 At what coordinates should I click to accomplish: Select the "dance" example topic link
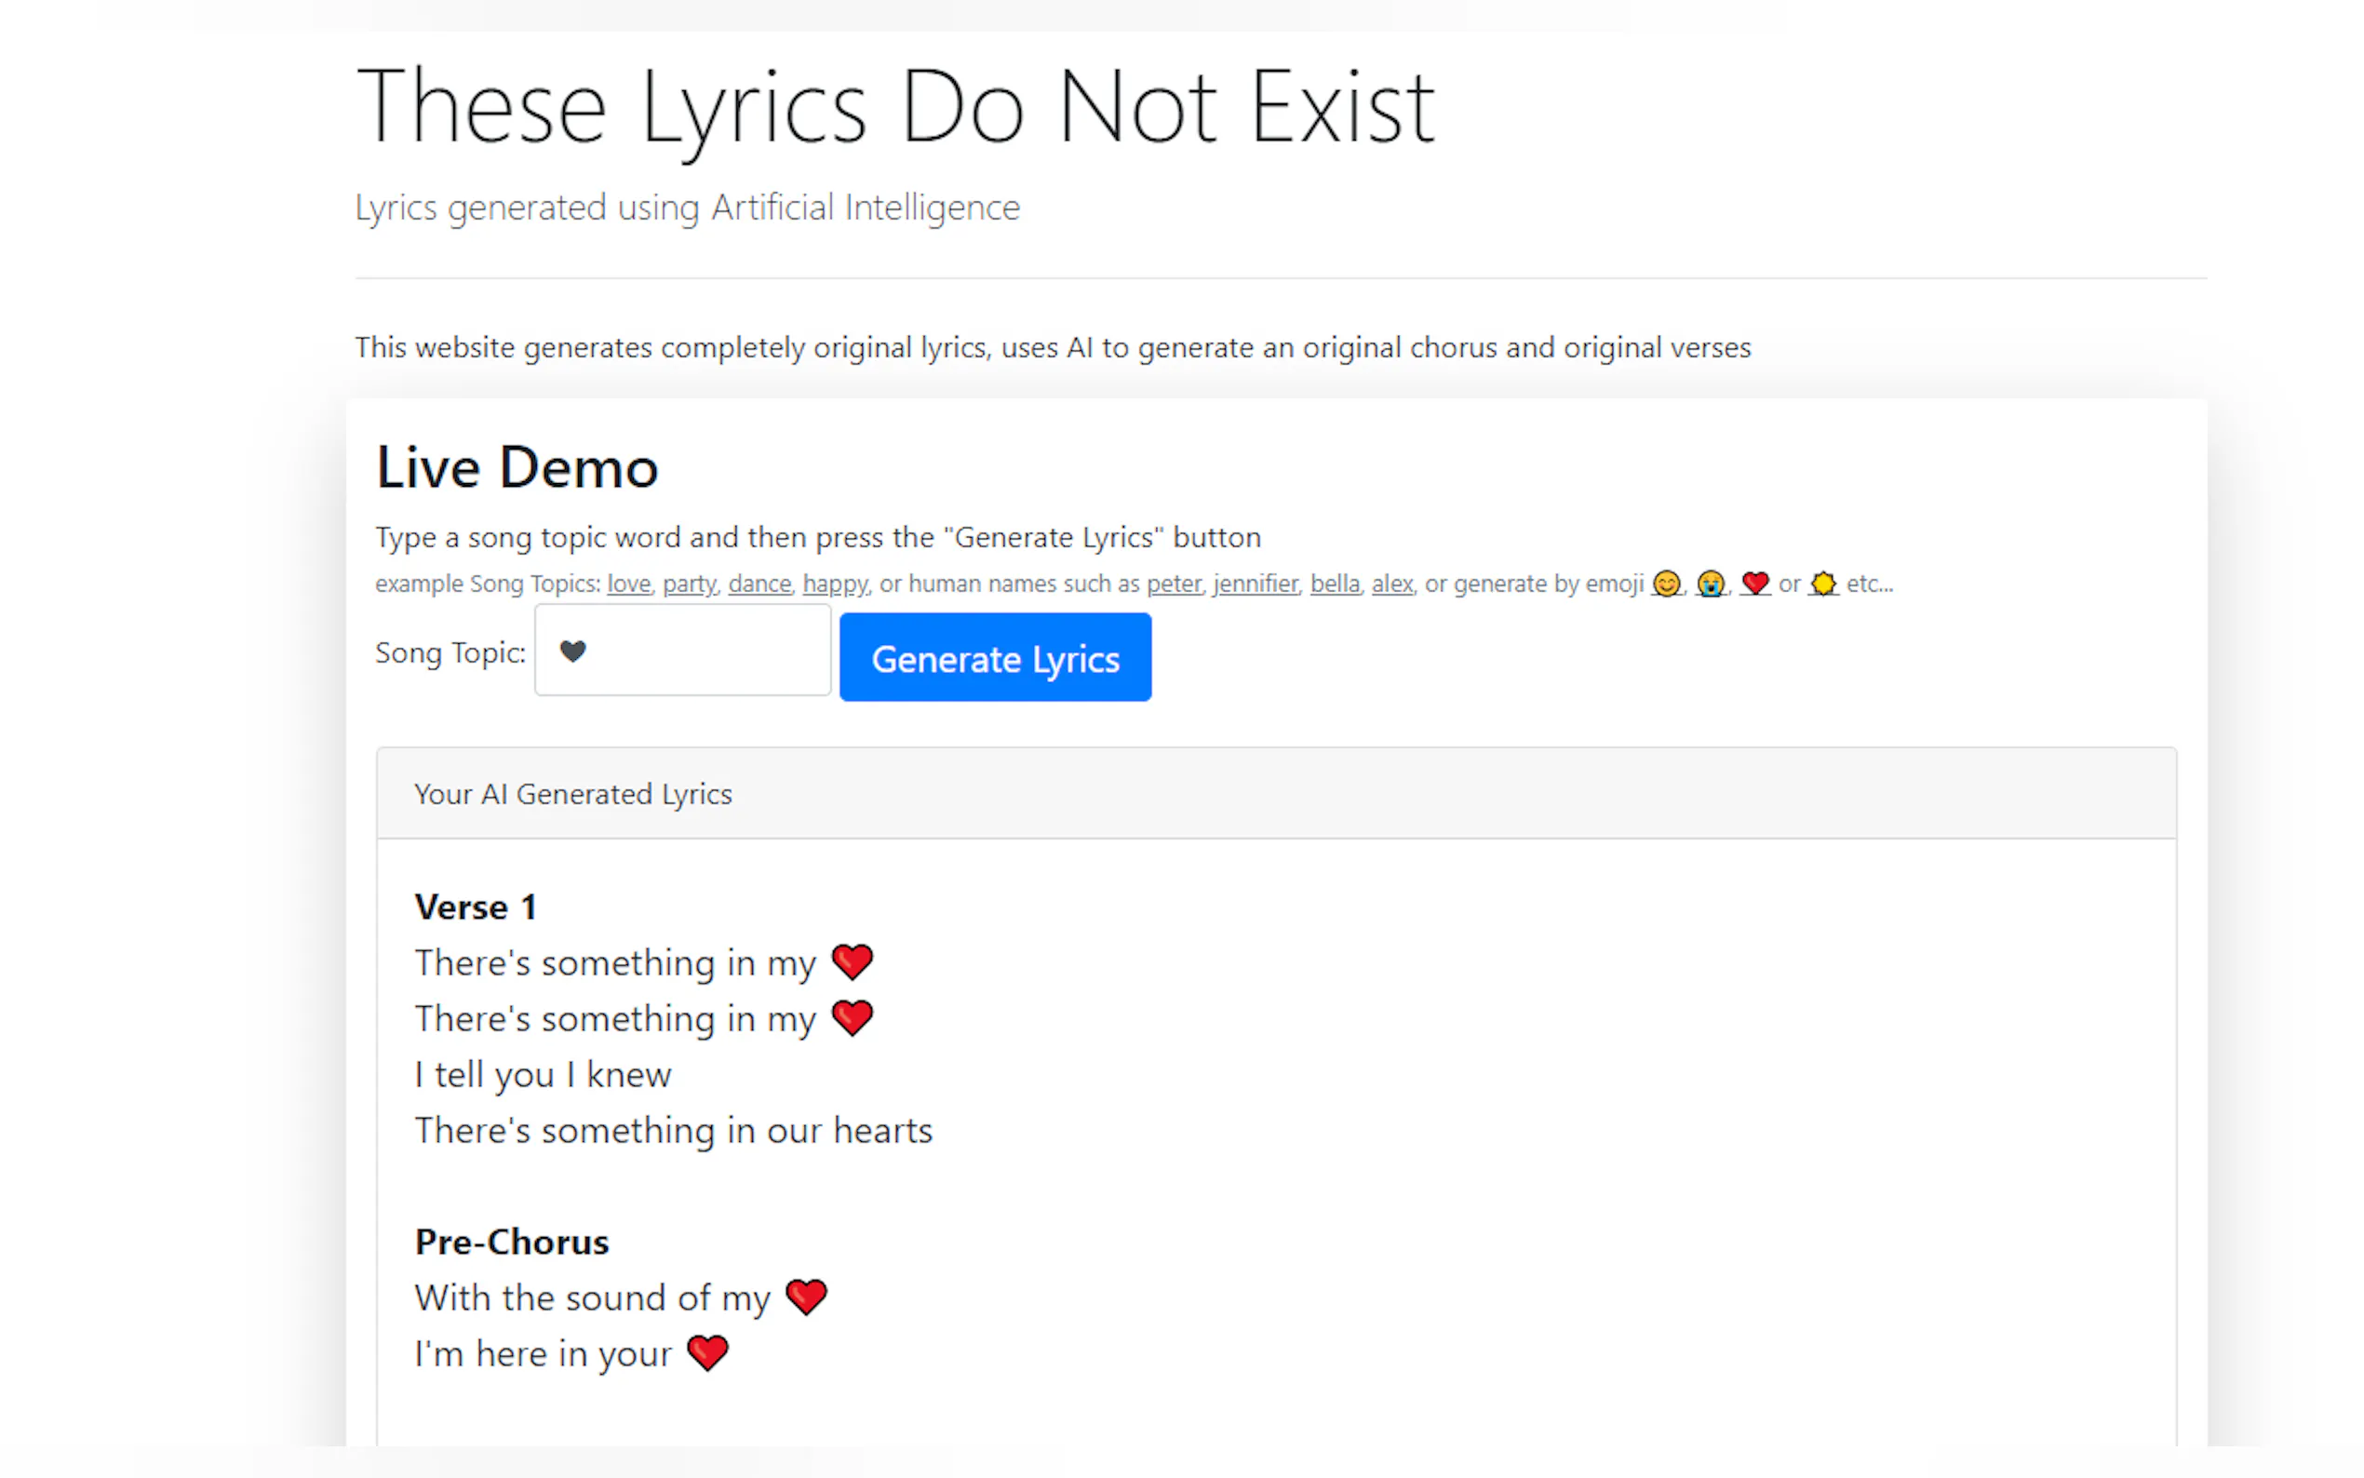759,584
